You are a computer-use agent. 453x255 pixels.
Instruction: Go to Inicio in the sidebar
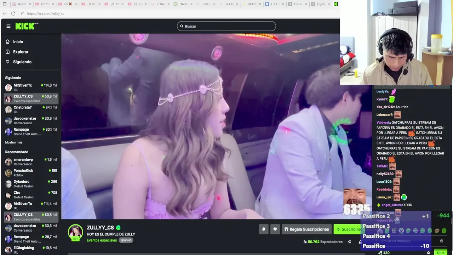(18, 42)
